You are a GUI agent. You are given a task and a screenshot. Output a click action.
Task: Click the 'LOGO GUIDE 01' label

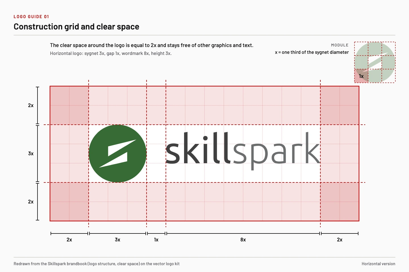[31, 17]
